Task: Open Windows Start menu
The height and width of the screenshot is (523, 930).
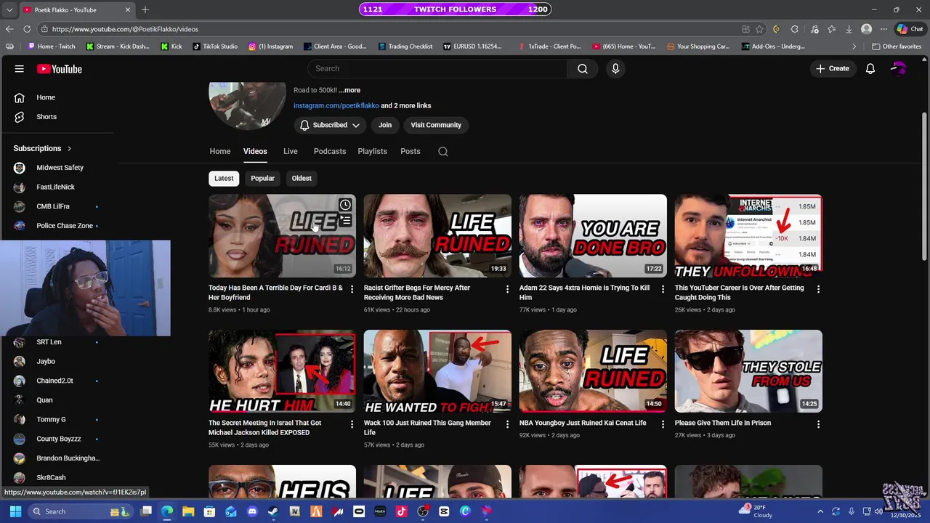Action: pos(15,511)
